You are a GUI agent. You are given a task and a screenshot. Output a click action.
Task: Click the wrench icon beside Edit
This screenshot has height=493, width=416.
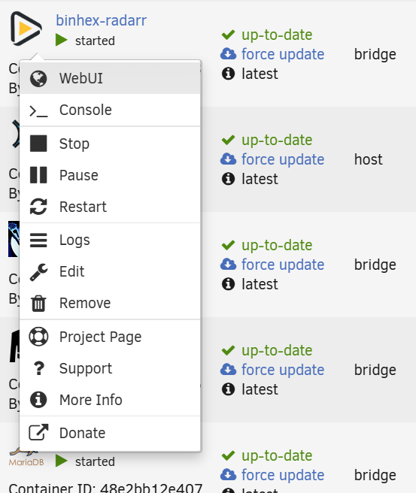[x=38, y=271]
